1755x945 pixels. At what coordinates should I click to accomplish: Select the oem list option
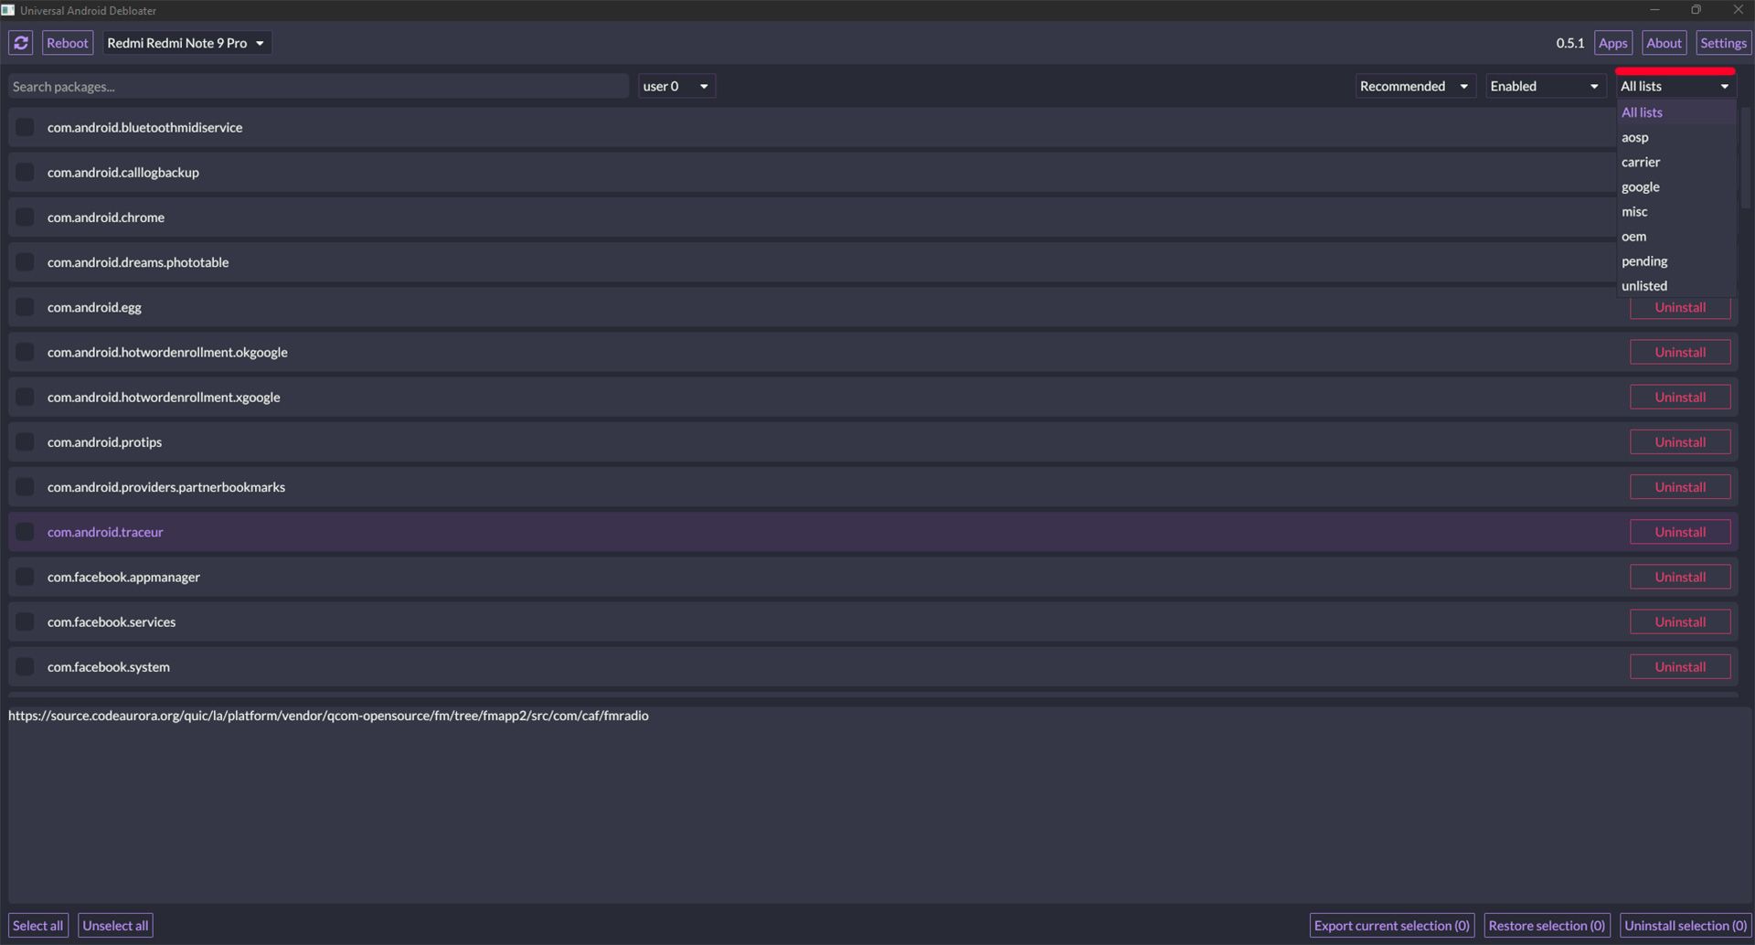point(1675,236)
